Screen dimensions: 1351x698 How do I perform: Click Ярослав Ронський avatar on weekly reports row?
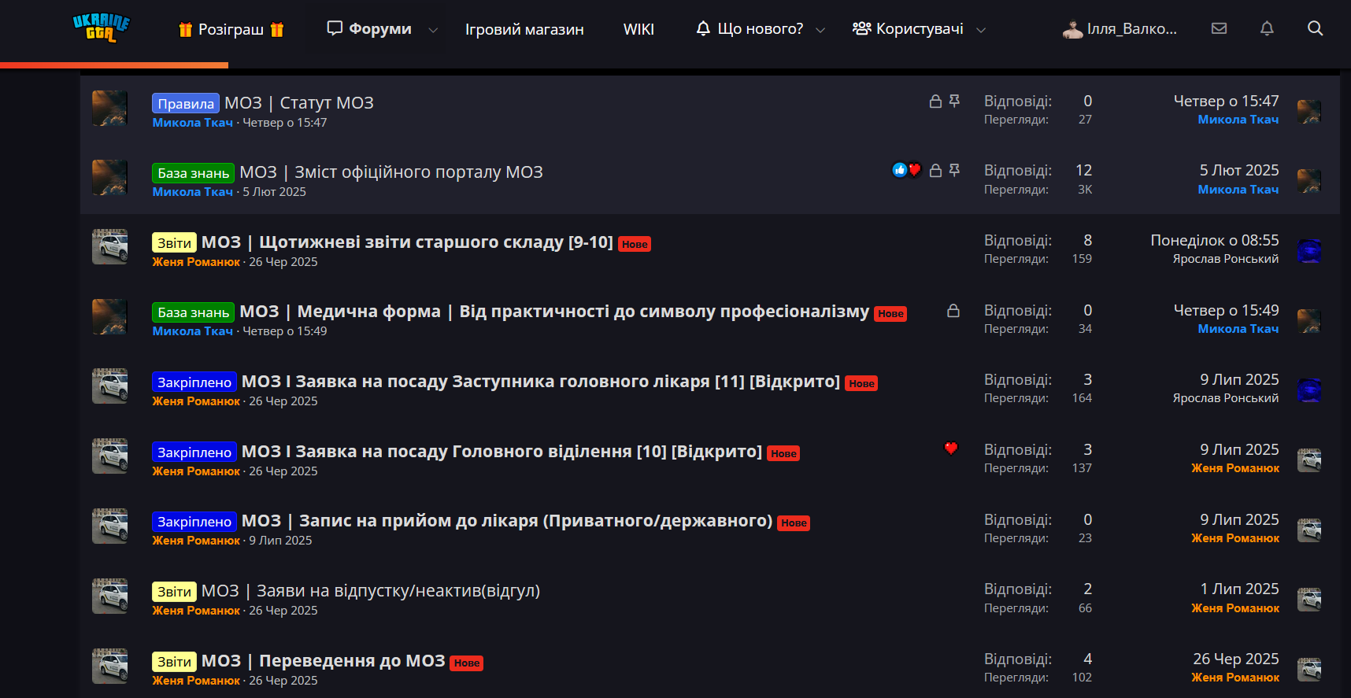click(x=1308, y=251)
